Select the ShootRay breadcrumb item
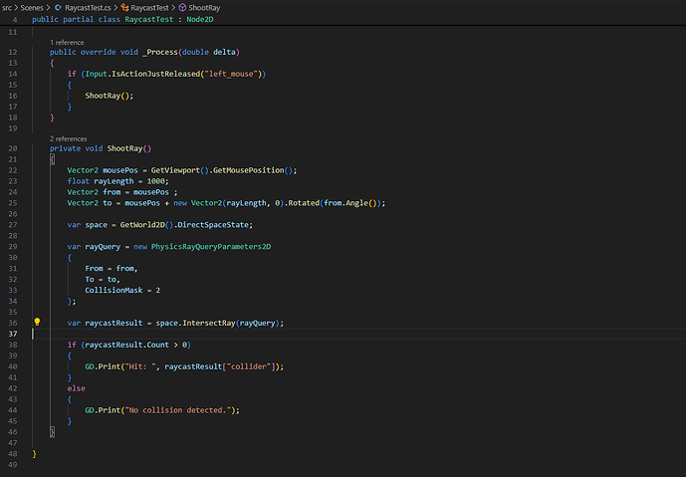Image resolution: width=686 pixels, height=477 pixels. tap(204, 7)
